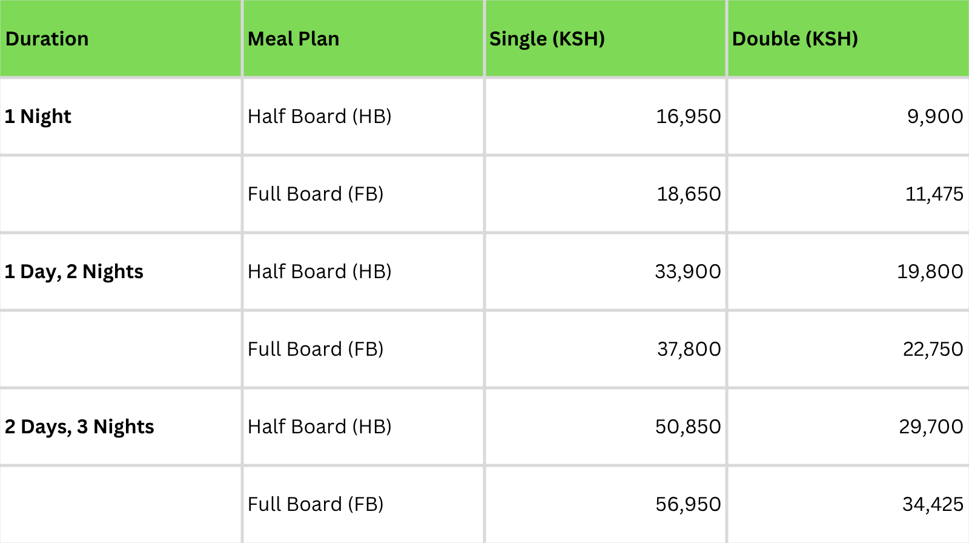Click the 2 Days, 3 Nights cell

(79, 427)
